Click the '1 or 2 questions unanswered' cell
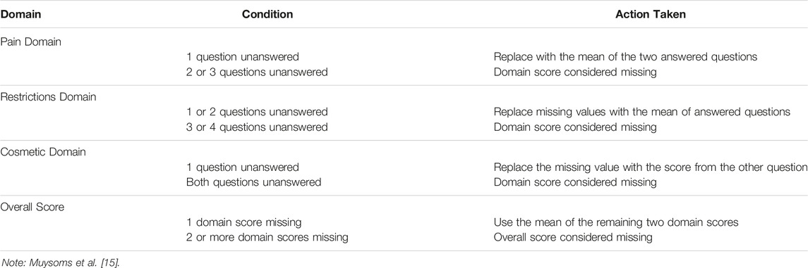 (x=257, y=112)
